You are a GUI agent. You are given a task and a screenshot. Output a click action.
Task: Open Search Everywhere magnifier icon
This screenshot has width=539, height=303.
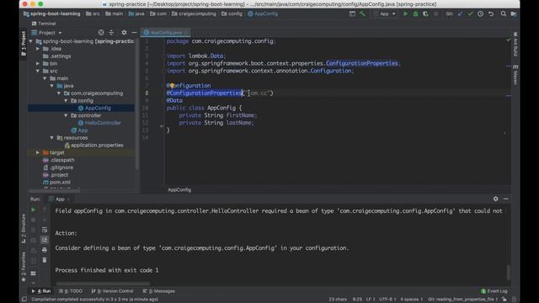[x=504, y=14]
